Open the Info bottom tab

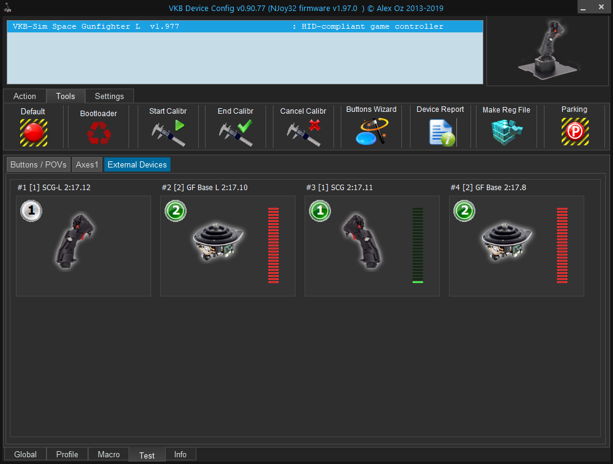pyautogui.click(x=180, y=455)
